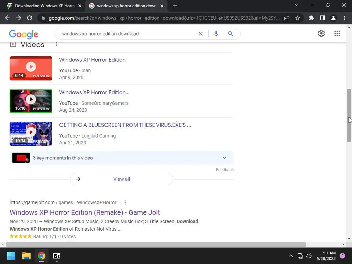Open Chrome tab search dropdown arrow

297,5
